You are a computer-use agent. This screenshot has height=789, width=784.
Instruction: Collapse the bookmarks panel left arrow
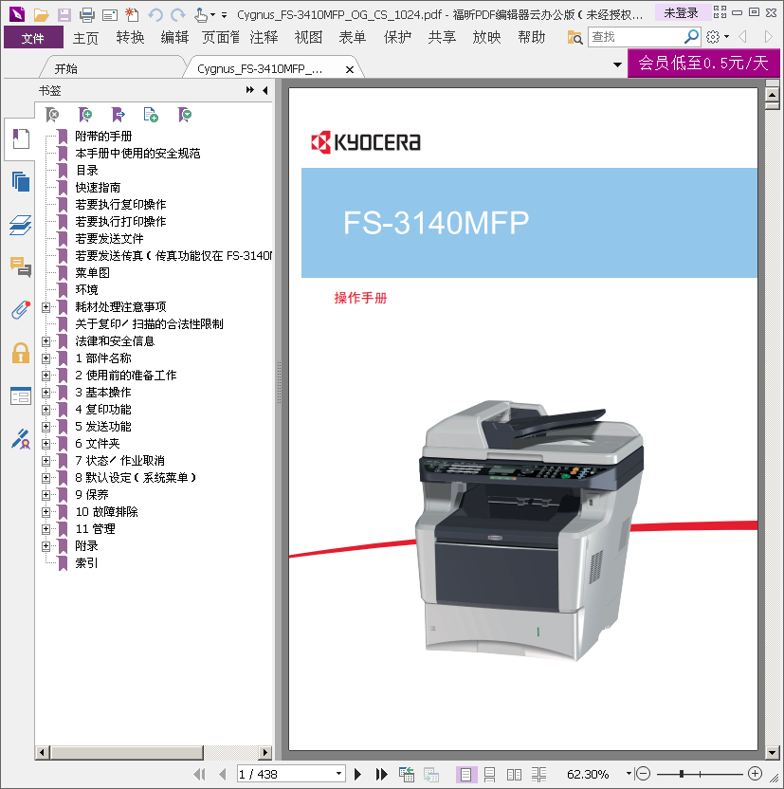[x=265, y=90]
